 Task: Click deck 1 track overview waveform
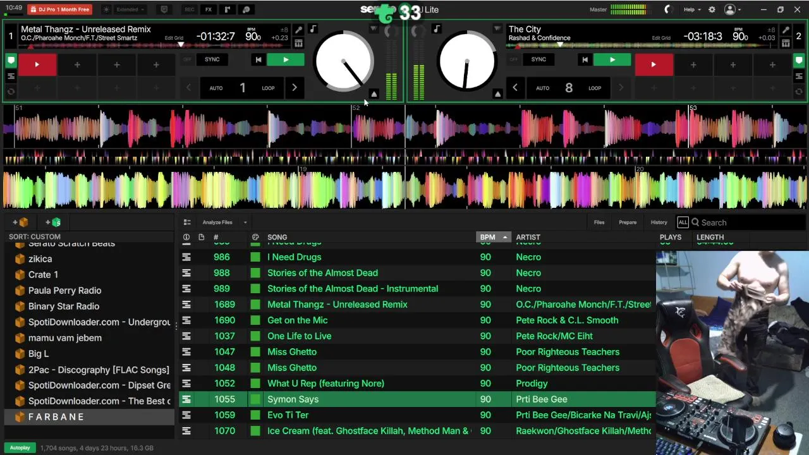point(155,45)
